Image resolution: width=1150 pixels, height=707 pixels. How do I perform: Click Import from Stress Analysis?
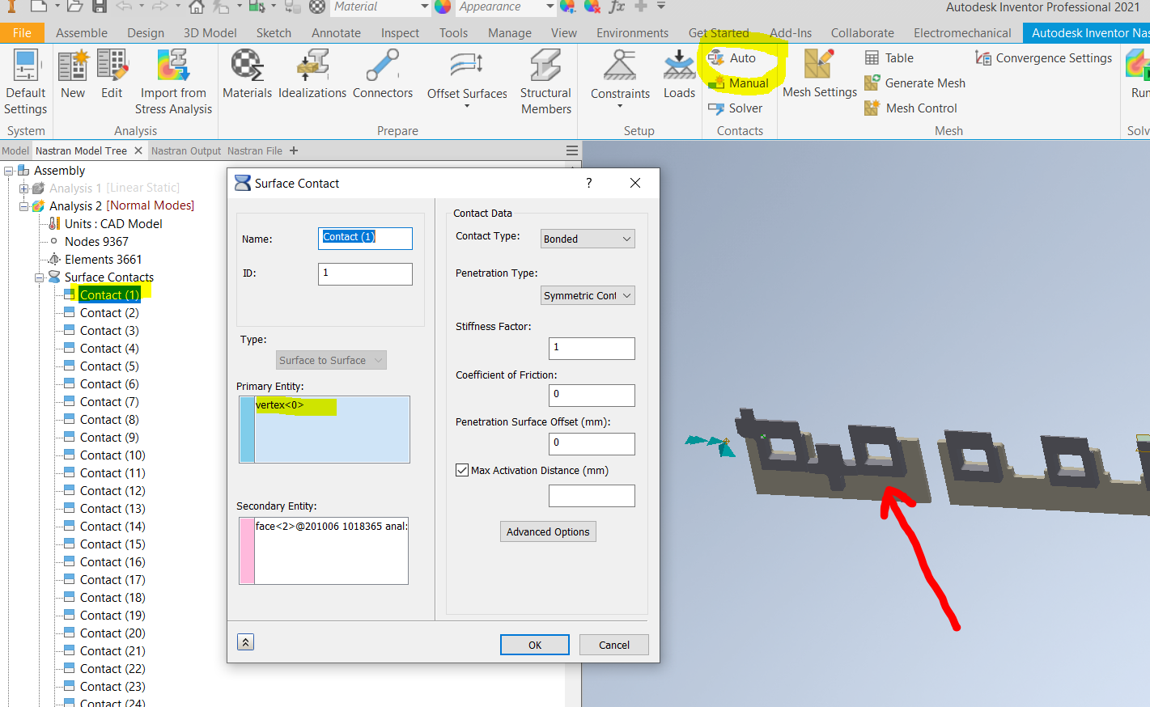click(x=173, y=77)
